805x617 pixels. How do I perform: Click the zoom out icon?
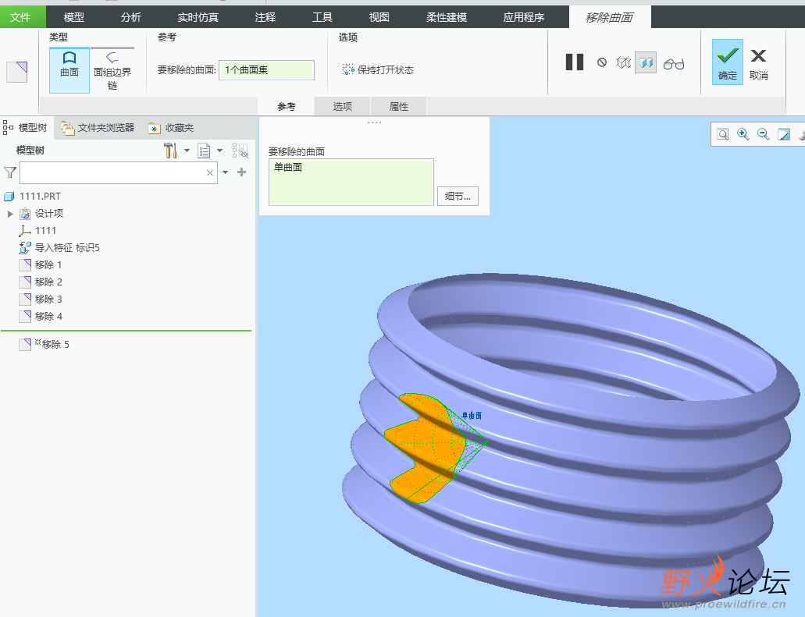tap(764, 134)
